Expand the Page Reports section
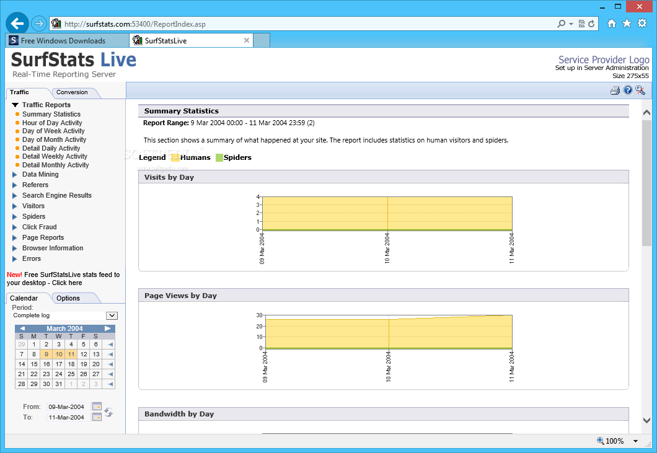The image size is (657, 453). [x=15, y=237]
